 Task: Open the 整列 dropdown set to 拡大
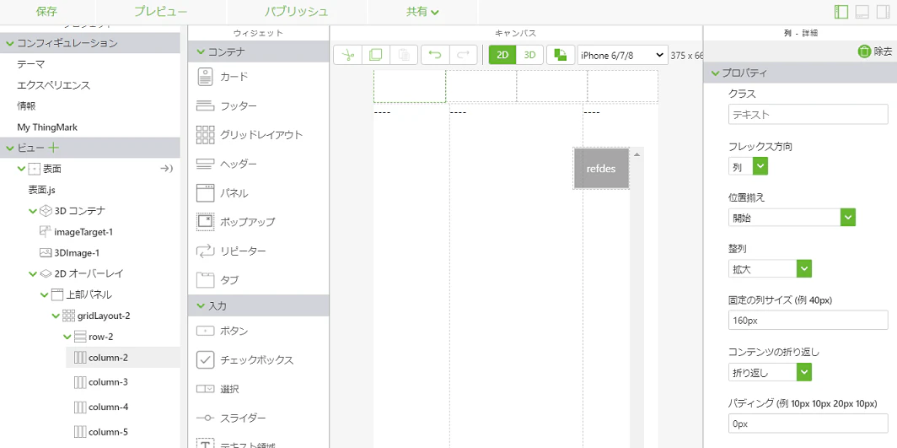pos(770,268)
